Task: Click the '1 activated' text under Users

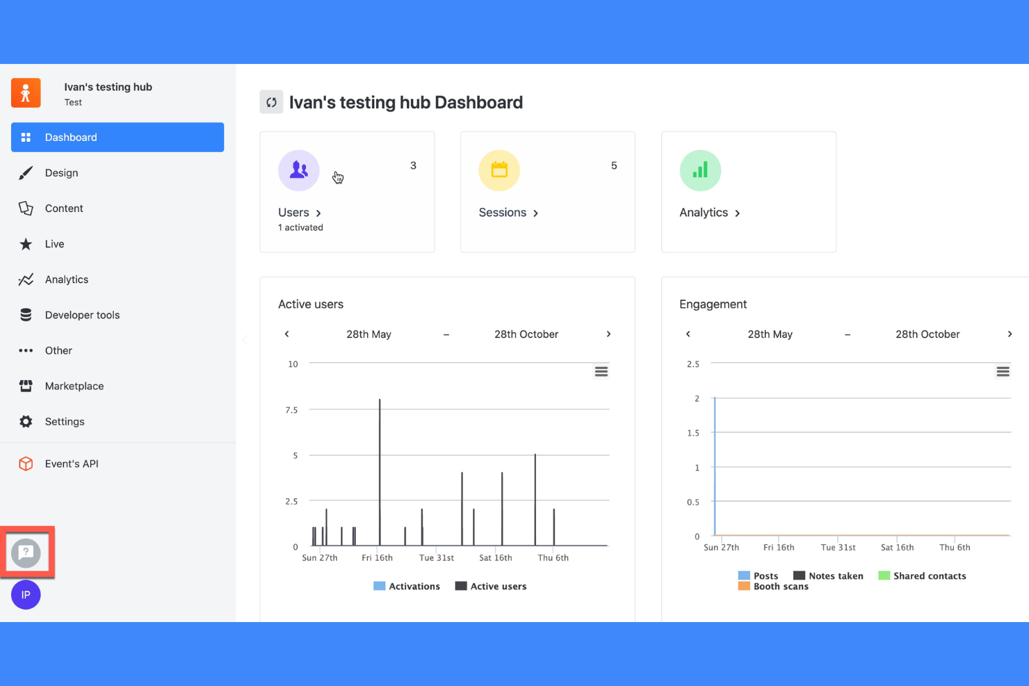Action: coord(300,227)
